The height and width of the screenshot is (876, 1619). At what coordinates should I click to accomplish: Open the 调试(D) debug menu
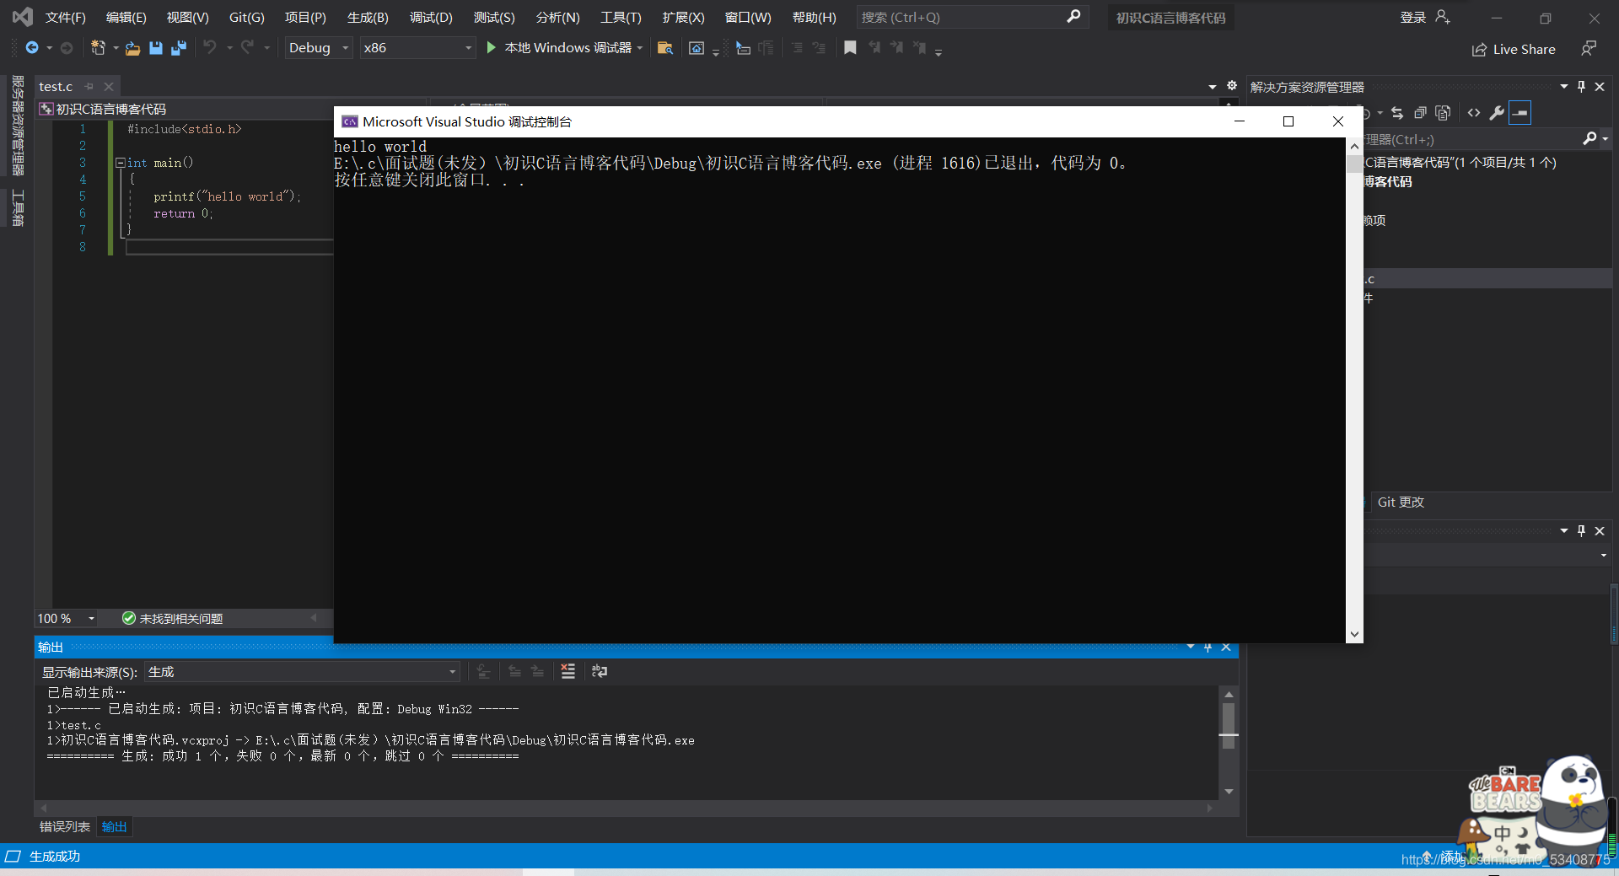tap(431, 17)
